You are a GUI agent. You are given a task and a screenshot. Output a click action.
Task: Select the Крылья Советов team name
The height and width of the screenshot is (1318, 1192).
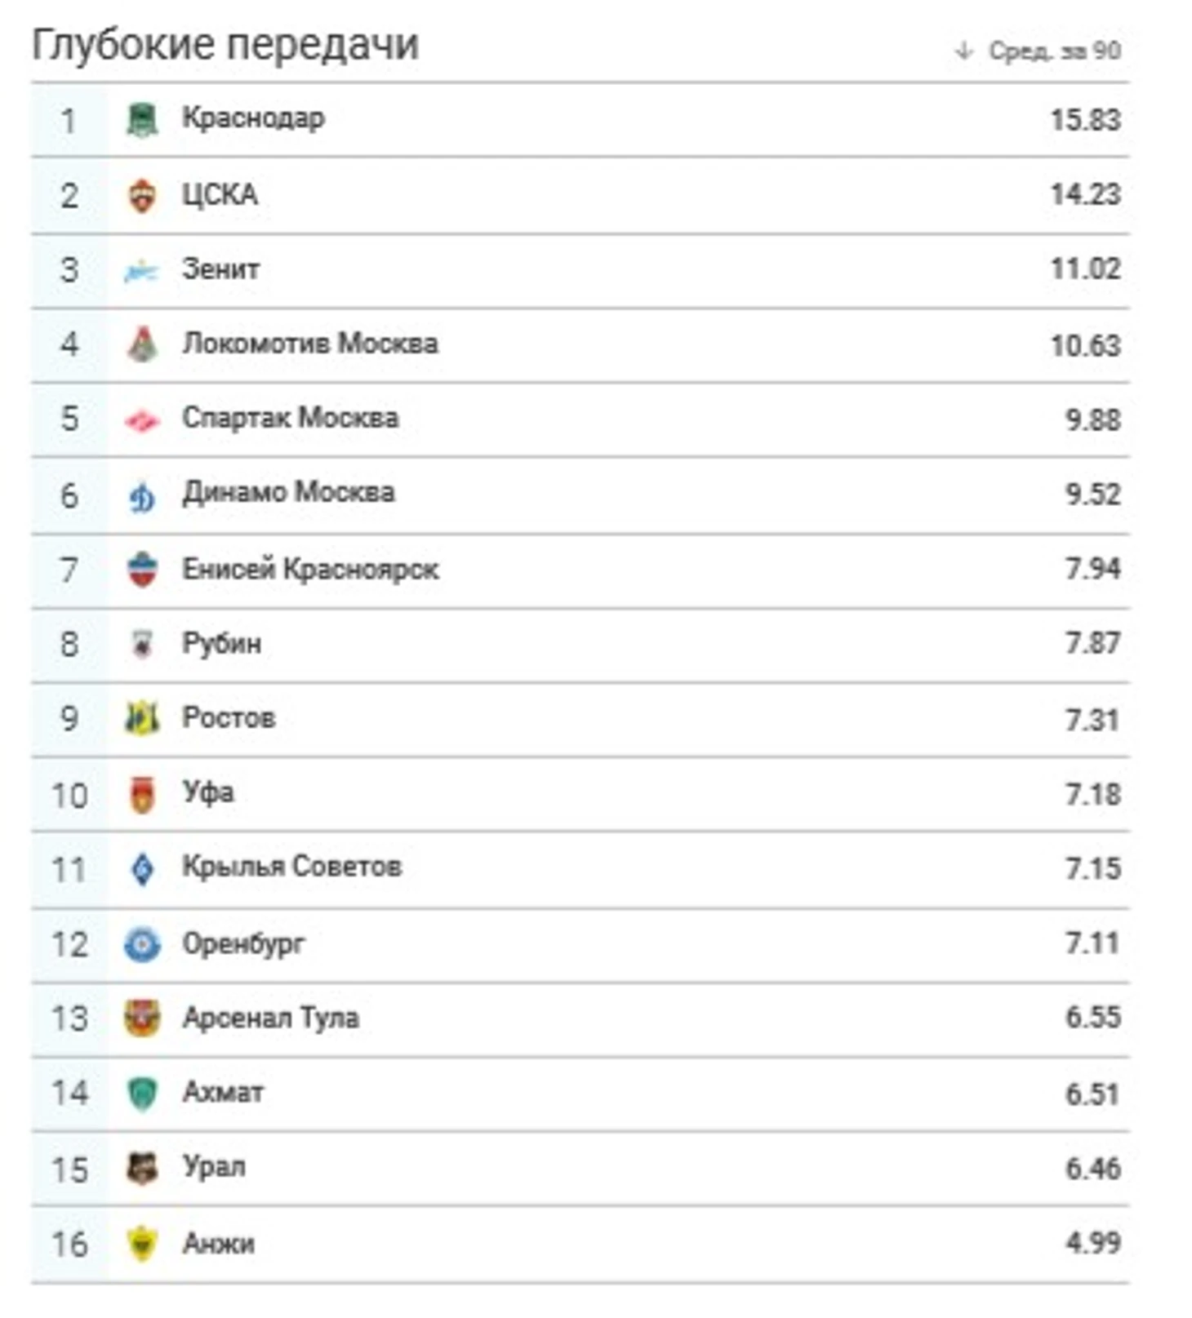(x=291, y=867)
